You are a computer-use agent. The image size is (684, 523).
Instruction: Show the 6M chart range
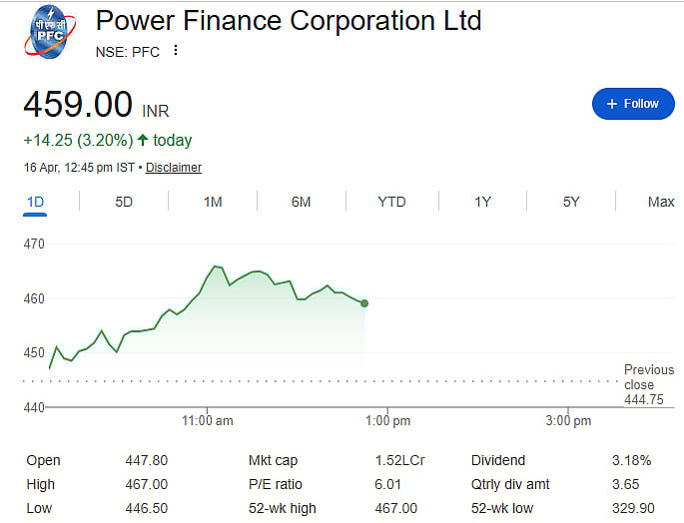pos(301,202)
